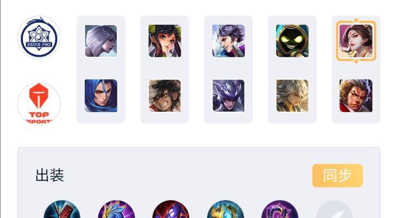Select the highlighted gold-framed female hero
The height and width of the screenshot is (218, 397).
(x=356, y=41)
